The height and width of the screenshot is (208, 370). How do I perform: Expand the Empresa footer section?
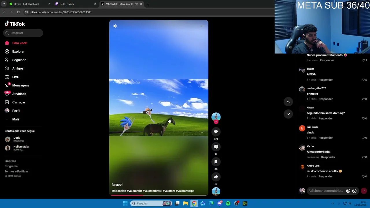[x=10, y=161]
